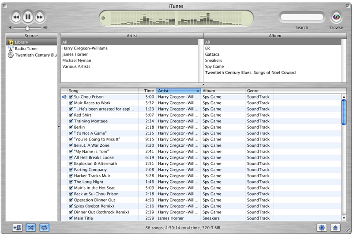The image size is (353, 236).
Task: Select the Twentieth Century Blues CD source
Action: (31, 55)
